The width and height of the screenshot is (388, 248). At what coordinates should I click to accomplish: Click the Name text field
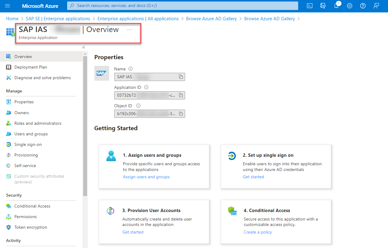pyautogui.click(x=149, y=77)
